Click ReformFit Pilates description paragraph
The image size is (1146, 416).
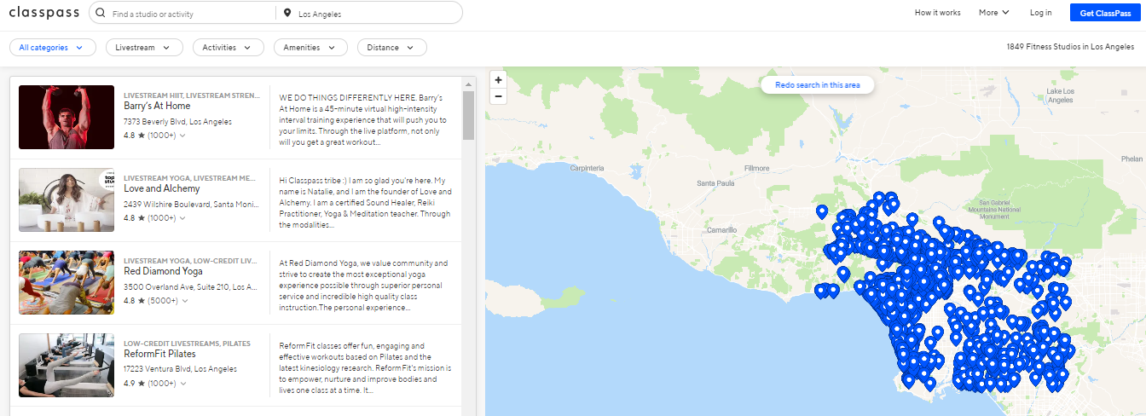365,368
